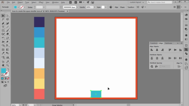Set paint mode to None

pos(8,79)
